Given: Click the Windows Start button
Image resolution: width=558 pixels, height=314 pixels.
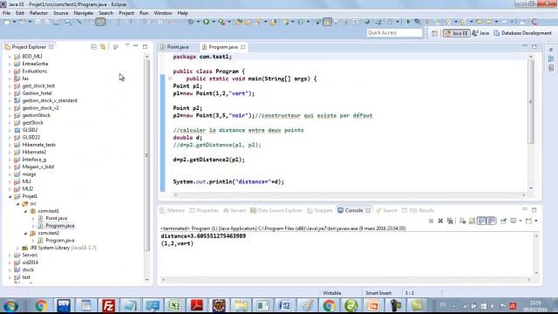Looking at the screenshot, I should click(x=10, y=306).
